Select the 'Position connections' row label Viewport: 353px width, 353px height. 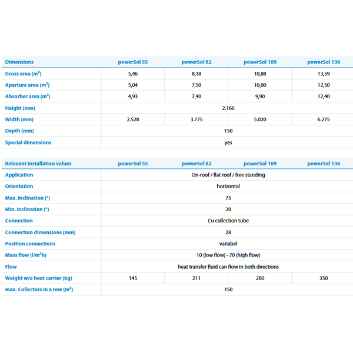tap(30, 244)
